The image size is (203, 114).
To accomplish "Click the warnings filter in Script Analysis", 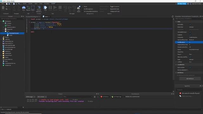I will (116, 97).
